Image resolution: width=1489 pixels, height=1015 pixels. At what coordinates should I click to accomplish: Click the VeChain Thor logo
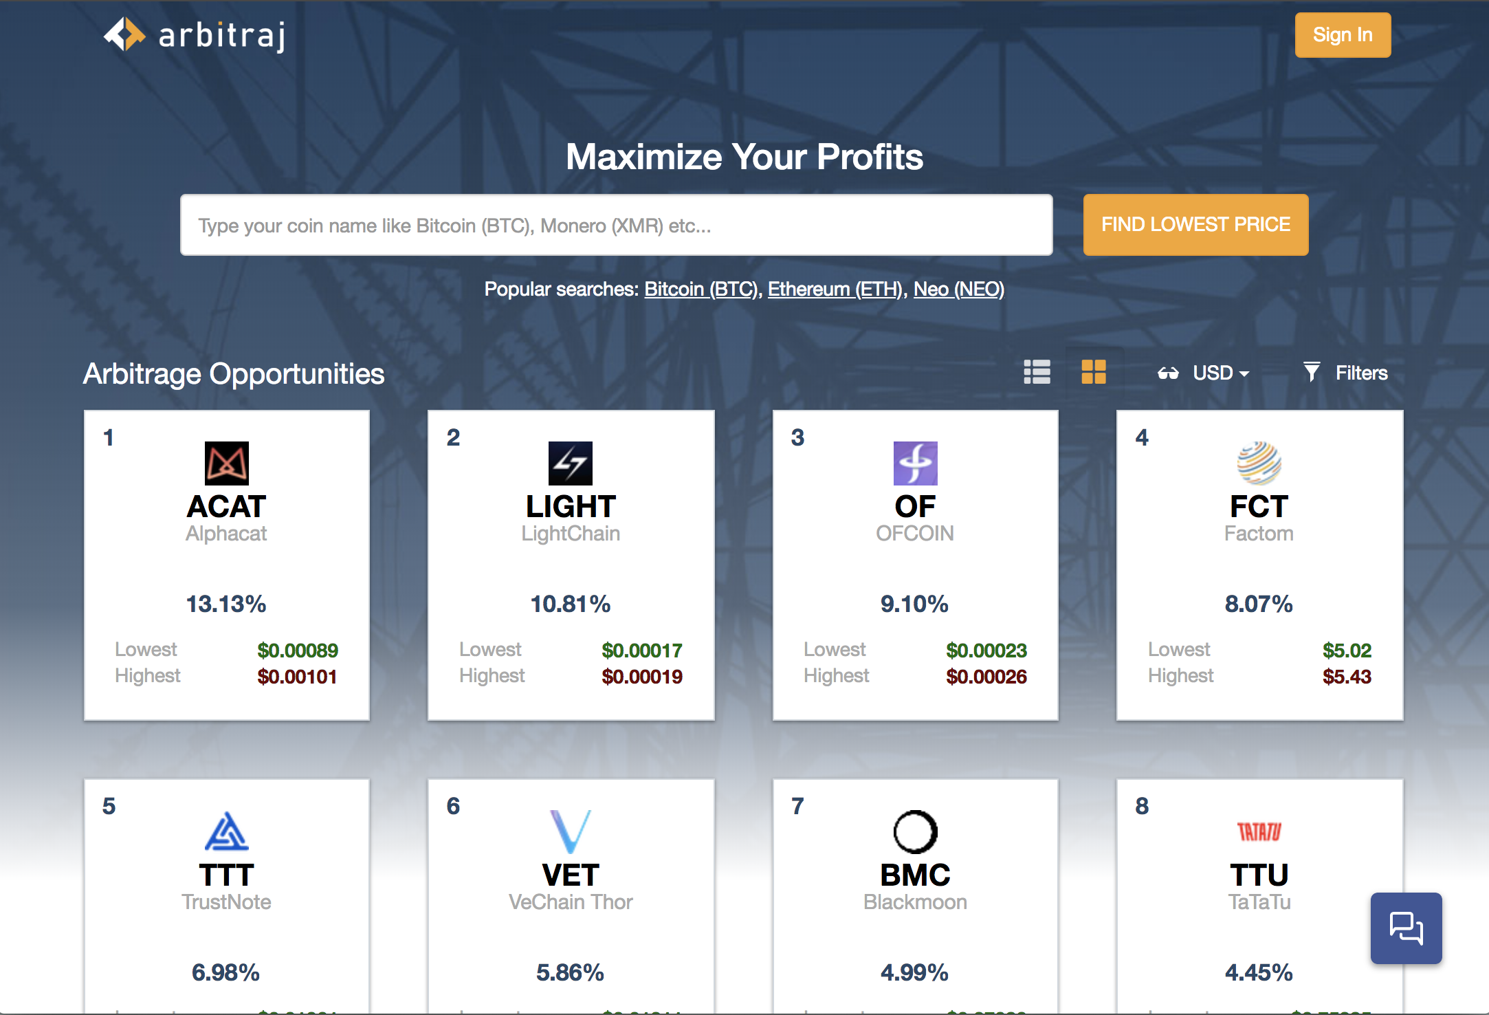click(x=571, y=832)
